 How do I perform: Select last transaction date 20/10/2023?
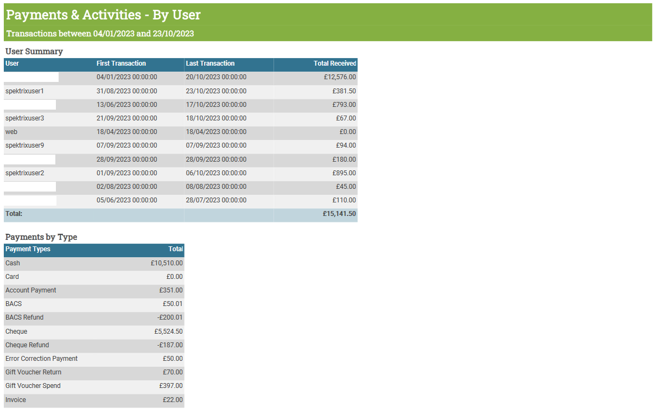pos(216,77)
